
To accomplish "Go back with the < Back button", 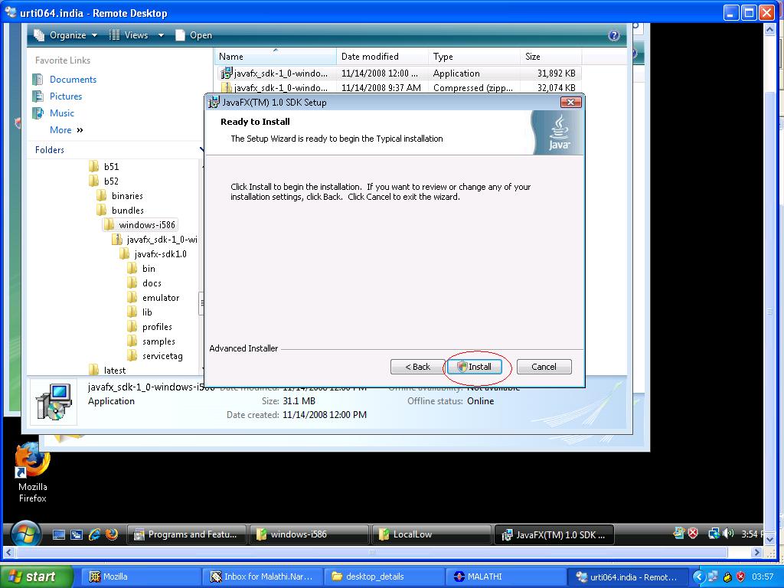I will point(417,367).
